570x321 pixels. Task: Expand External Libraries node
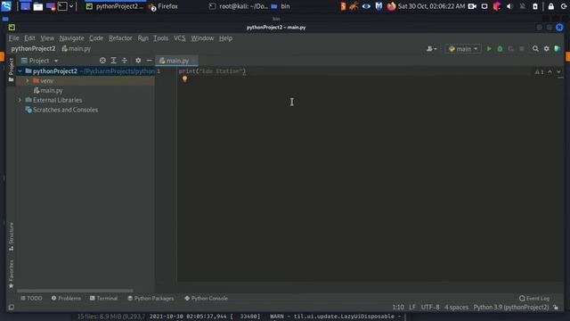[20, 100]
